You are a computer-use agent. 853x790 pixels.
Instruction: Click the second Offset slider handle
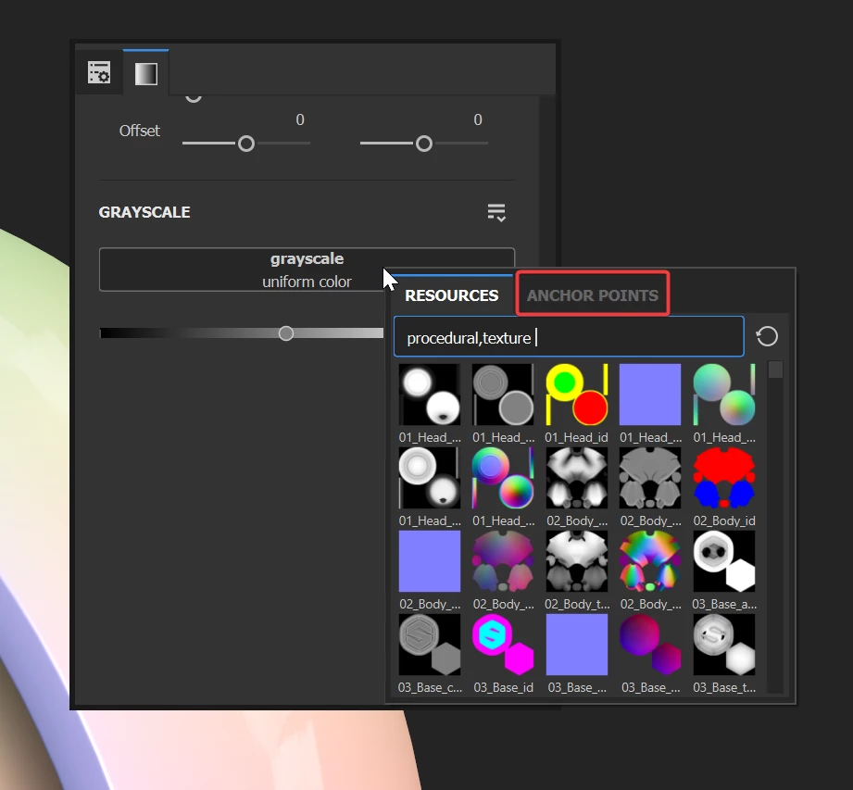(x=424, y=144)
